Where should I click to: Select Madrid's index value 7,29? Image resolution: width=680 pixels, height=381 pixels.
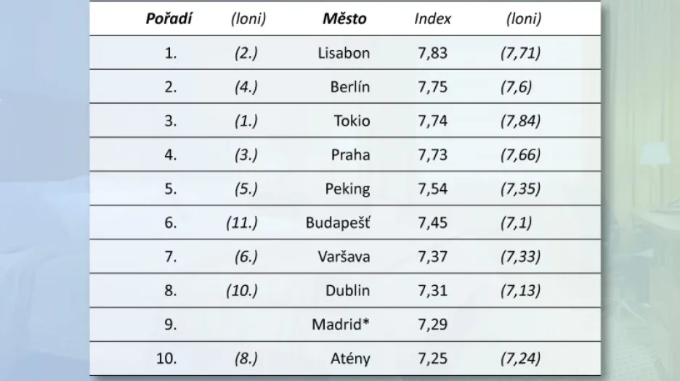coord(432,324)
